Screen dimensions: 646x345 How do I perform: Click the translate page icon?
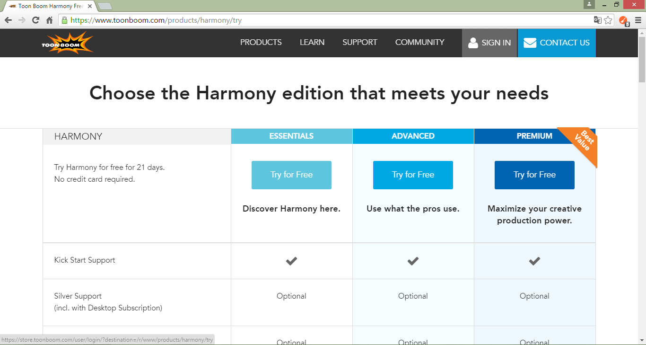pos(598,20)
